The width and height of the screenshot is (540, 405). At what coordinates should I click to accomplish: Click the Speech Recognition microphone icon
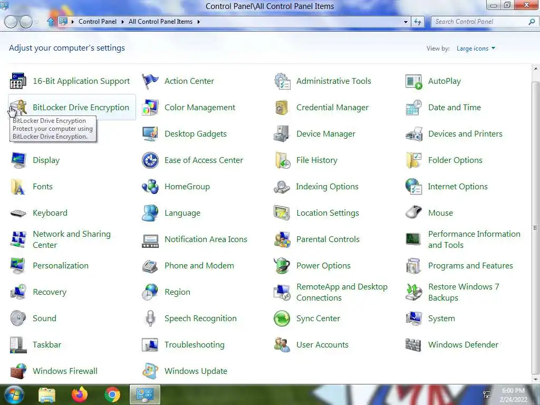[x=150, y=318]
